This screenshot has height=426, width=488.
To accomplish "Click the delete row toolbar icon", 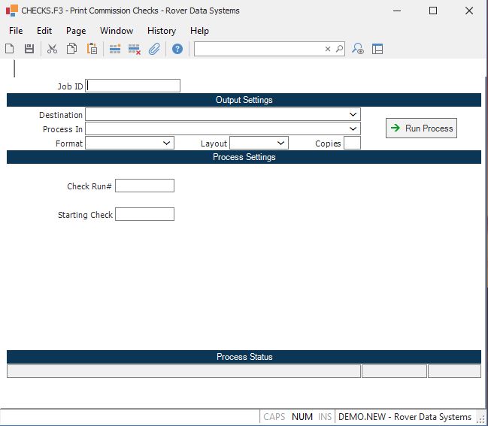I will 135,49.
